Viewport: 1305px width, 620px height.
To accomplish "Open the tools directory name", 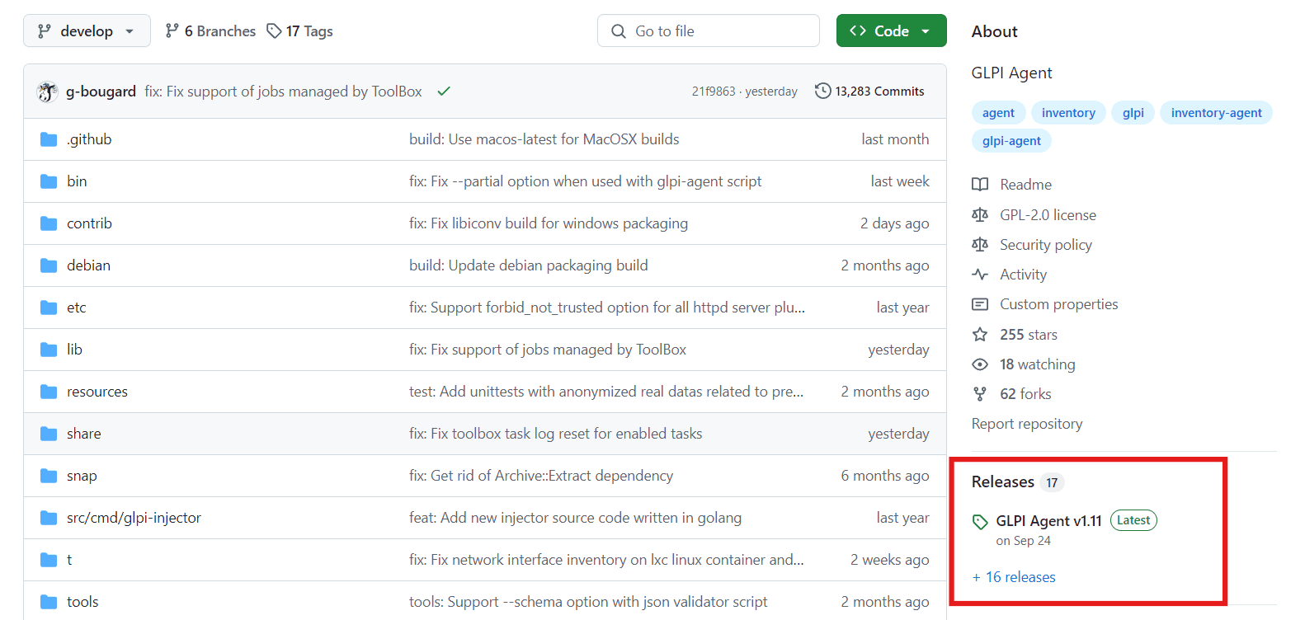I will click(82, 602).
